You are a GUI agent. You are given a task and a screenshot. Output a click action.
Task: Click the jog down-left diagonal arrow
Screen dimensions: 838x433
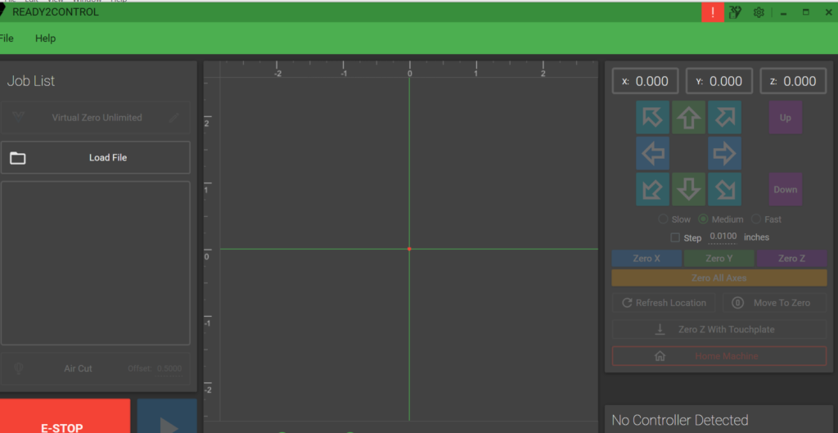652,189
